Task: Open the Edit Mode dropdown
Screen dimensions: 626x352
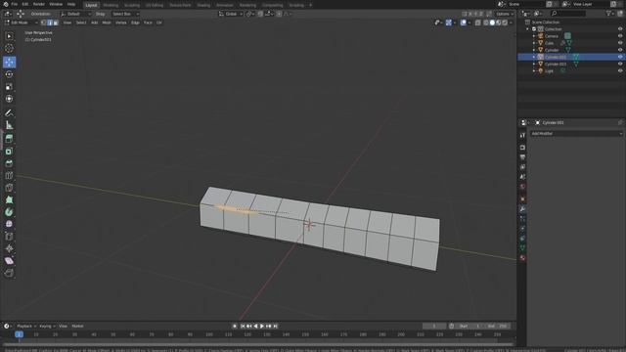Action: (21, 22)
